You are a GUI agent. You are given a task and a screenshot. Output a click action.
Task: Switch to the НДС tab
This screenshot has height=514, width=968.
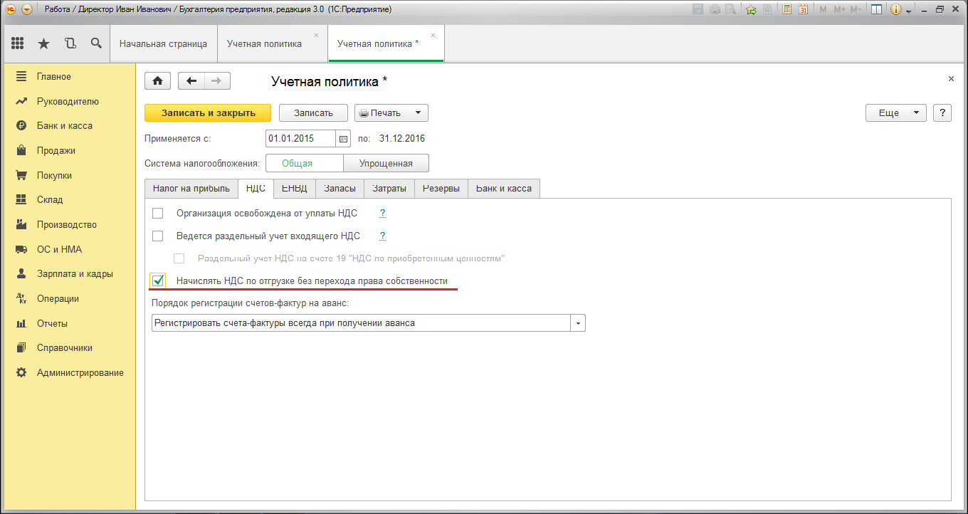pos(256,188)
